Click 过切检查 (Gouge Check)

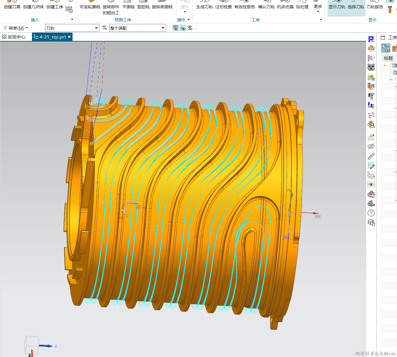(224, 5)
